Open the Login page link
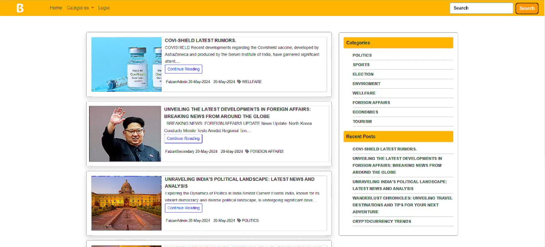The height and width of the screenshot is (247, 545). [104, 8]
